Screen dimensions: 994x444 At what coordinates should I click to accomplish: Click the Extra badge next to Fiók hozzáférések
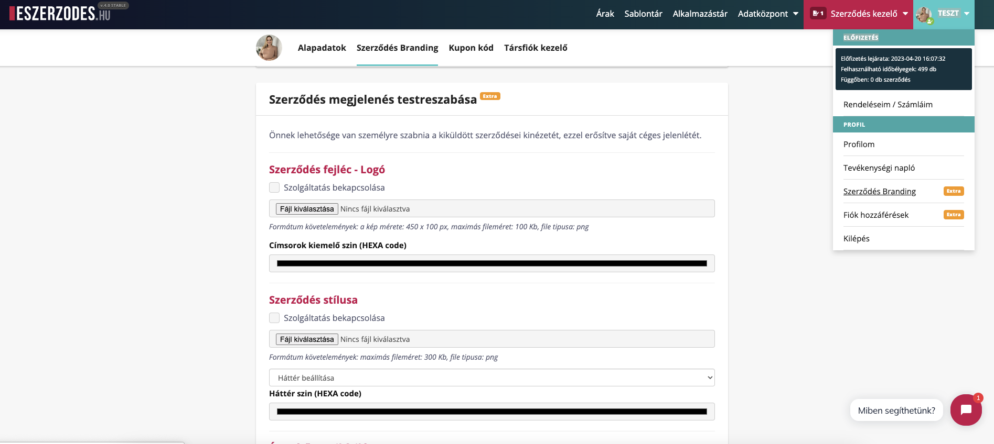[x=953, y=215]
